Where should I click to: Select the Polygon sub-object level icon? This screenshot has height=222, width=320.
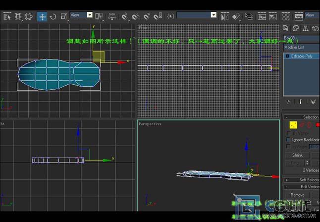(318, 125)
